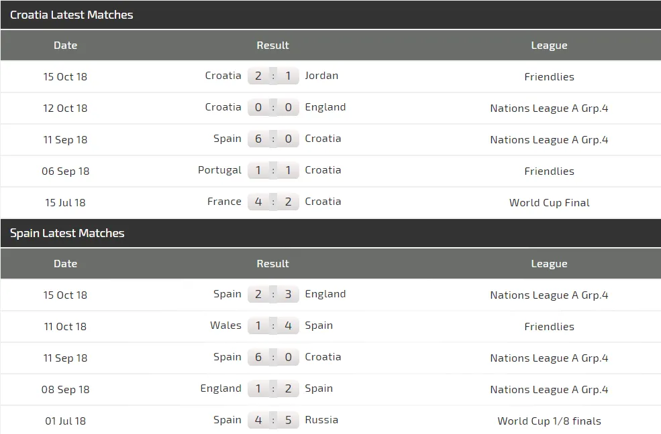Click the Wales team name
This screenshot has height=434, width=661.
click(225, 325)
